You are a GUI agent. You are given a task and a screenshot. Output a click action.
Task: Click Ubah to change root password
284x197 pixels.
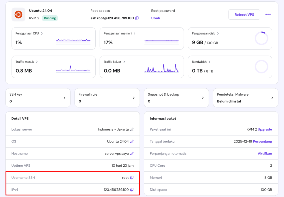click(x=156, y=18)
